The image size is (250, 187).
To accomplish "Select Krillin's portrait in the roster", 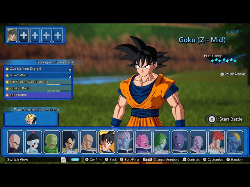I will click(16, 142).
